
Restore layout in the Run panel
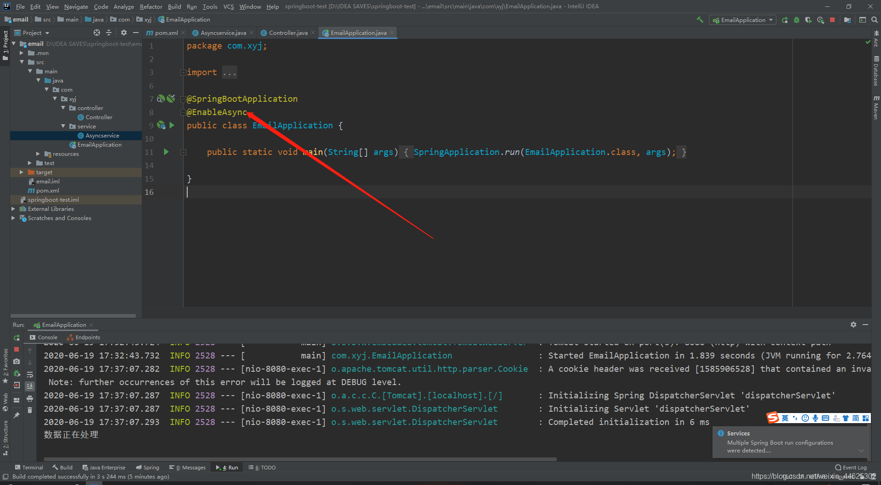click(x=17, y=400)
